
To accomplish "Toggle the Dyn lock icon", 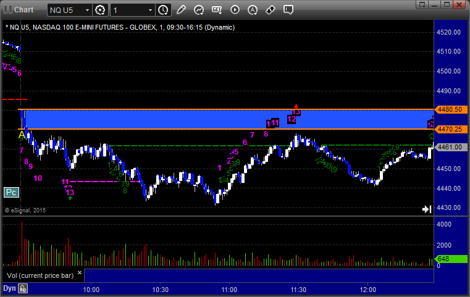I will (23, 288).
